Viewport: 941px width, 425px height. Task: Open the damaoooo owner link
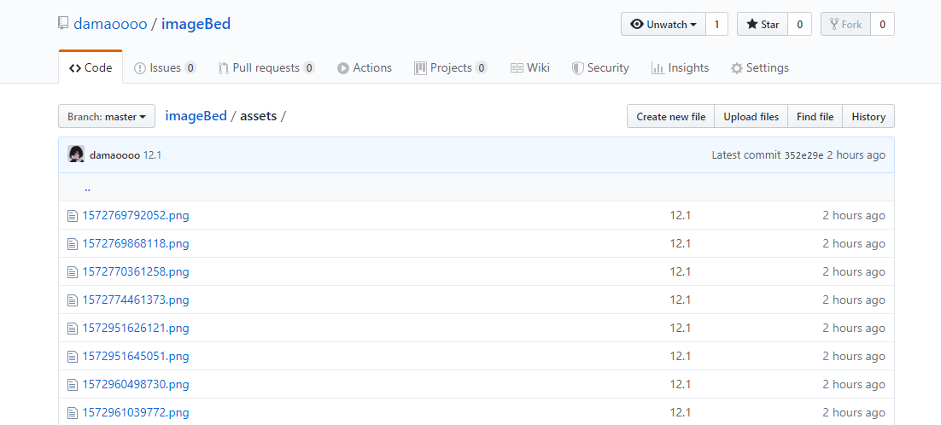pyautogui.click(x=110, y=24)
